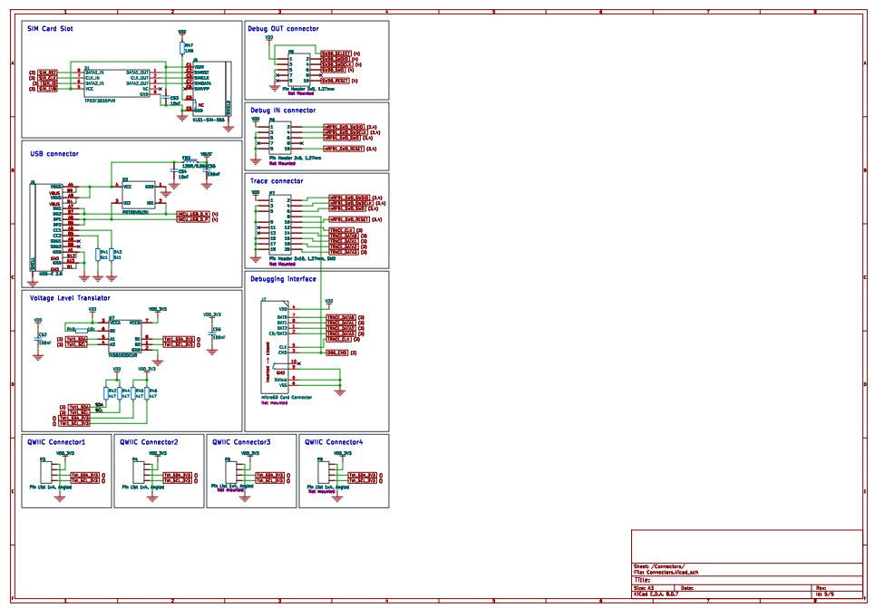Select the TPD3F303DPVR chip in SIM Card Slot
Image resolution: width=875 pixels, height=608 pixels.
(x=117, y=82)
